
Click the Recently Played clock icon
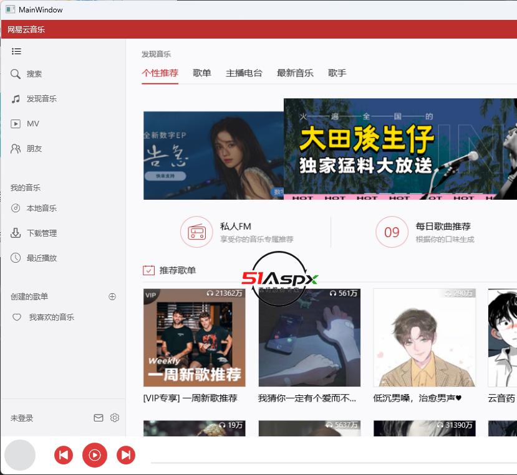pyautogui.click(x=16, y=258)
